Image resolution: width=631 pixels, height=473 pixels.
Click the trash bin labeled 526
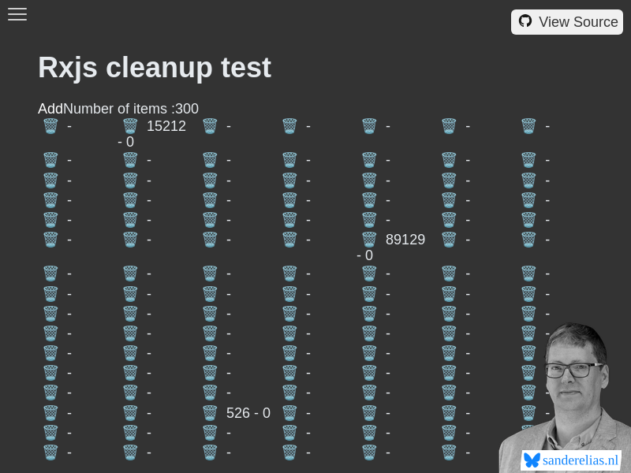click(x=209, y=412)
